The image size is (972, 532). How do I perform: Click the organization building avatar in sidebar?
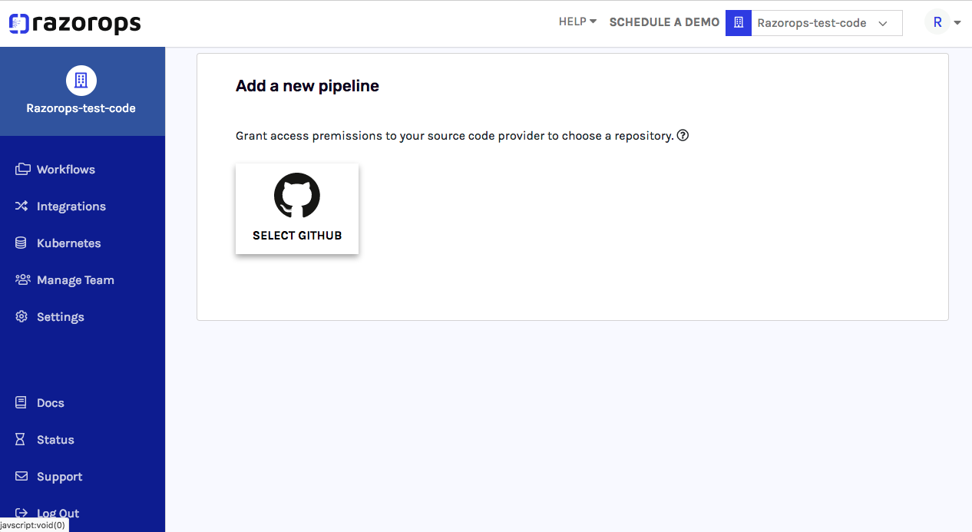(x=81, y=80)
